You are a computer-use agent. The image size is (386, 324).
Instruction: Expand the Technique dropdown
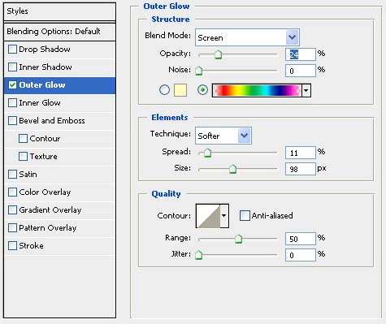(223, 136)
